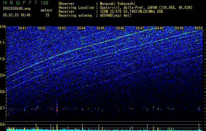Viewport: 206px width, 131px height.
Task: Click the 0.8 kHz axis label
Action: pos(3,92)
